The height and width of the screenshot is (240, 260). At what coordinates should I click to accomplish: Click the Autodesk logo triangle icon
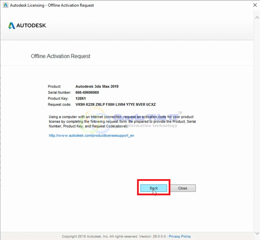[x=12, y=26]
